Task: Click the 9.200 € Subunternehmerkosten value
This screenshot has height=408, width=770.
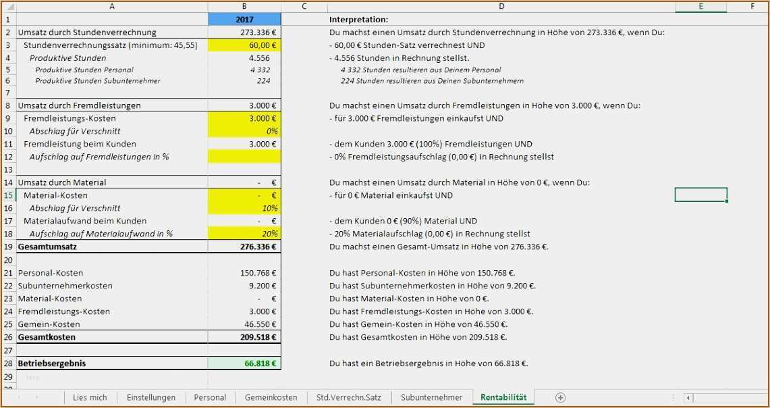Action: (x=244, y=286)
